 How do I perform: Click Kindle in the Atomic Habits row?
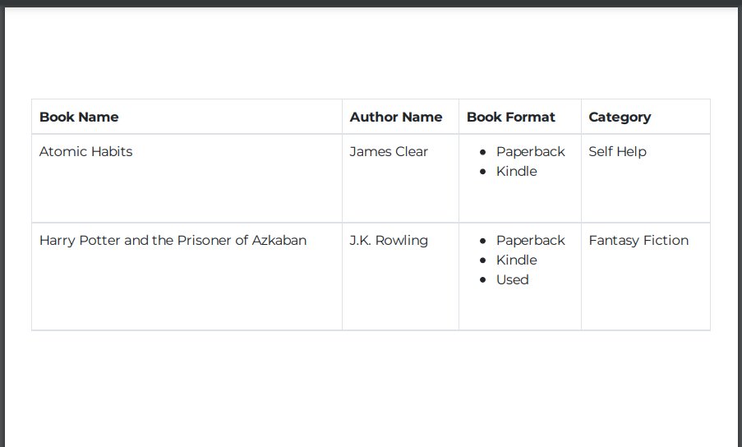[516, 171]
